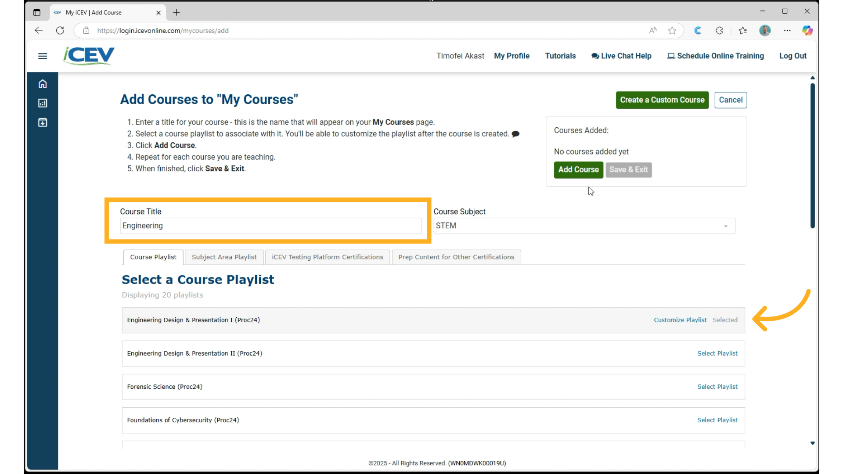This screenshot has height=474, width=843.
Task: Click the scrollbar up arrow
Action: point(812,78)
